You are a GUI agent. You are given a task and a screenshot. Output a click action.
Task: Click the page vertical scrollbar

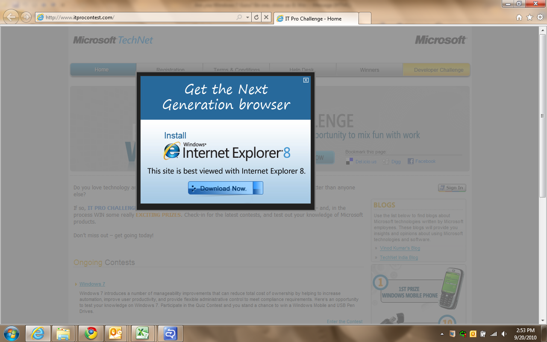[542, 171]
